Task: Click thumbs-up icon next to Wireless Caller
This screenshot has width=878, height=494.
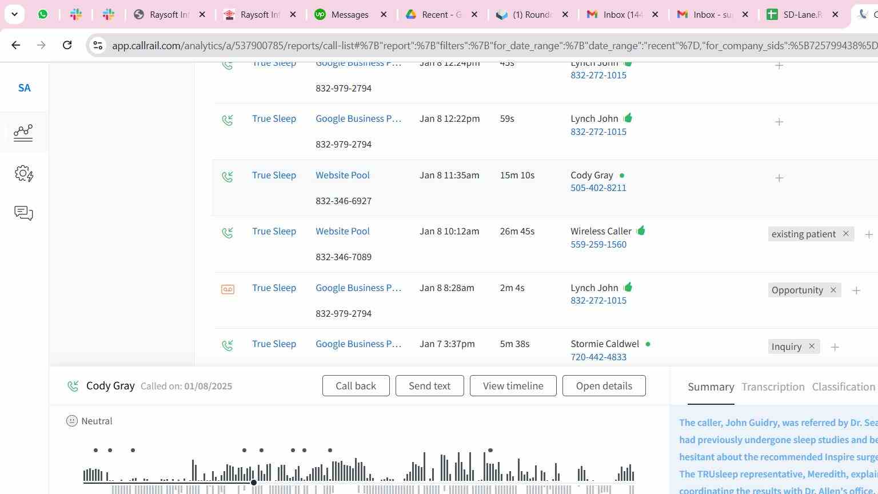Action: click(641, 231)
